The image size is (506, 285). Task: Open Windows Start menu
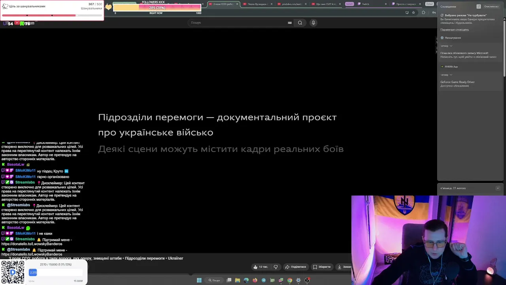(199, 280)
